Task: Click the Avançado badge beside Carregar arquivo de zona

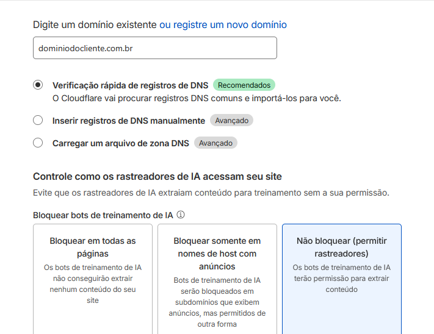Action: [215, 143]
